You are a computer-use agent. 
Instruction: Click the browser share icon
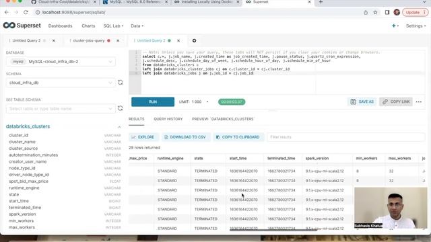(x=366, y=12)
